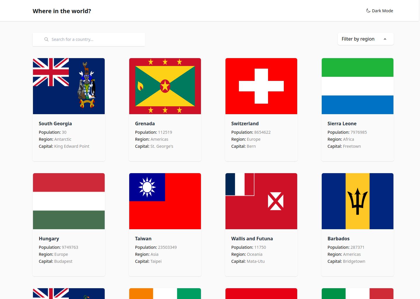Click the Where in the world heading
Image resolution: width=420 pixels, height=299 pixels.
pos(62,11)
